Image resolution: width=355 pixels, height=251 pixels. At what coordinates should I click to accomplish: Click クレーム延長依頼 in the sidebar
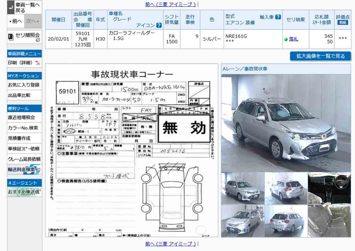coord(25,159)
